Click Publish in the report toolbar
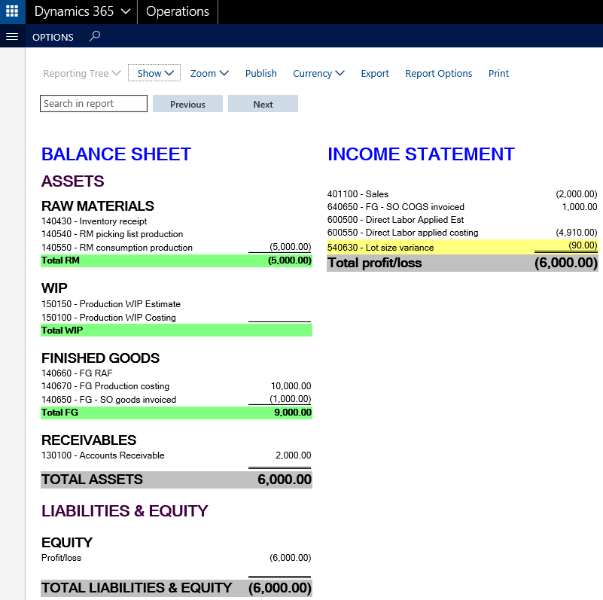This screenshot has height=600, width=603. tap(261, 73)
